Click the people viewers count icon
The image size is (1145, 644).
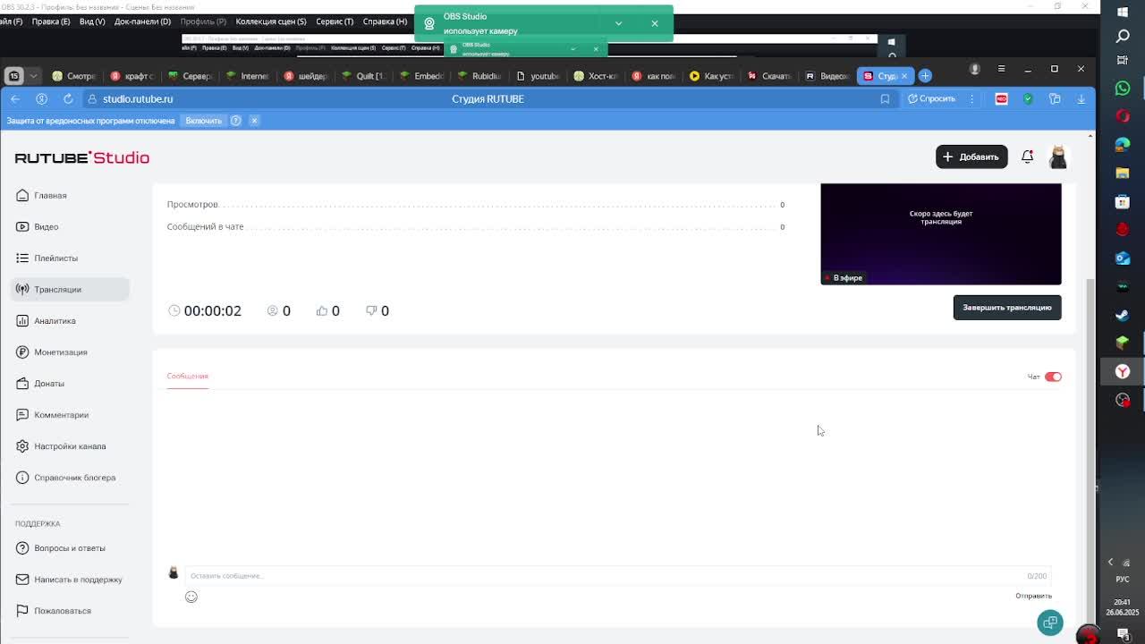[273, 310]
